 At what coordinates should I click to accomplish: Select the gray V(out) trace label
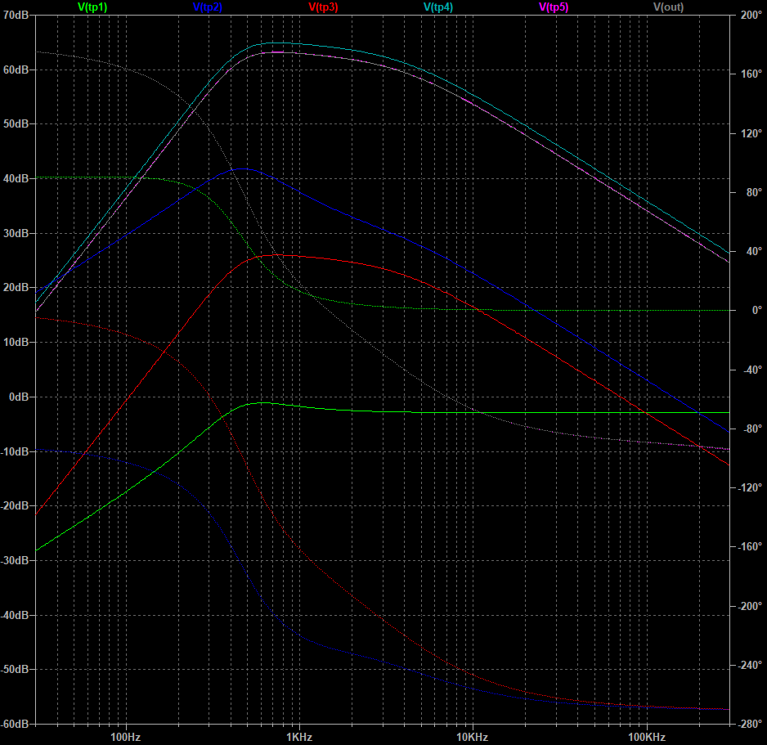pyautogui.click(x=668, y=7)
